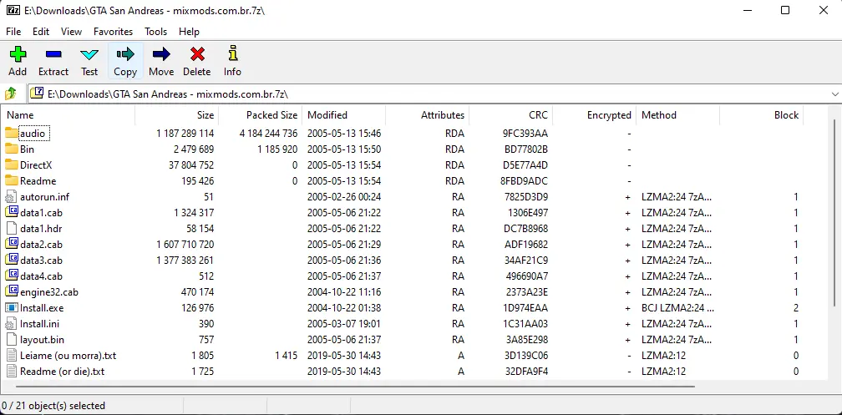
Task: Click the packed size 4 184 244 736
Action: [x=268, y=133]
